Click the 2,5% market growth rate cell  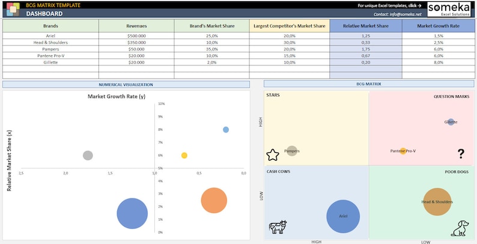pos(439,42)
